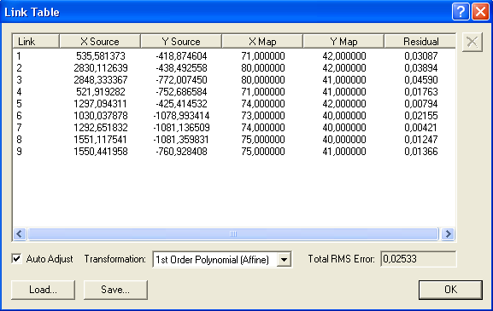This screenshot has width=493, height=311.
Task: Click residual value 0,01247
Action: coord(421,140)
